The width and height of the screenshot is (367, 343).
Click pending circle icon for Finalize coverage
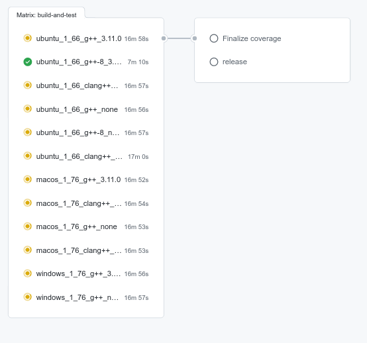pyautogui.click(x=214, y=38)
